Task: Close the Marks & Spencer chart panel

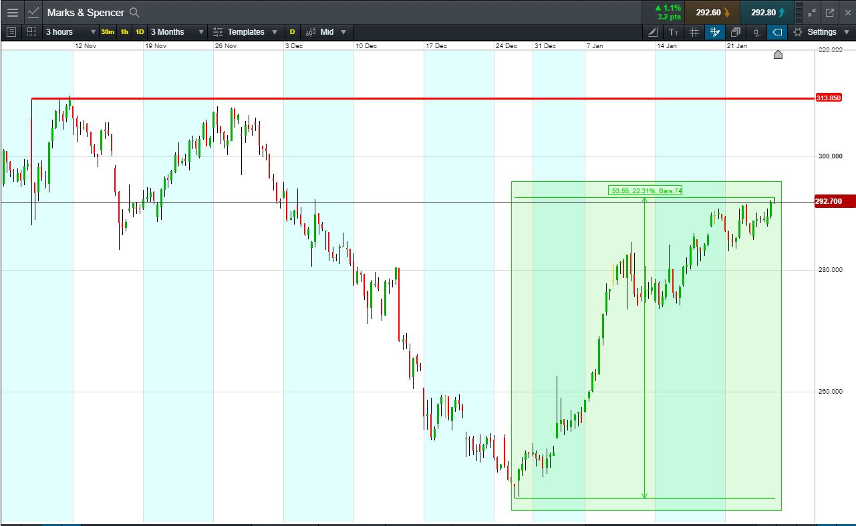Action: pyautogui.click(x=847, y=12)
